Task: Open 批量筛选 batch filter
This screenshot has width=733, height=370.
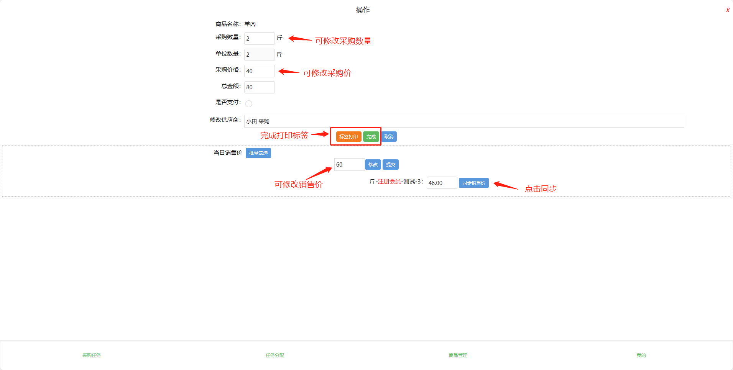Action: coord(258,153)
